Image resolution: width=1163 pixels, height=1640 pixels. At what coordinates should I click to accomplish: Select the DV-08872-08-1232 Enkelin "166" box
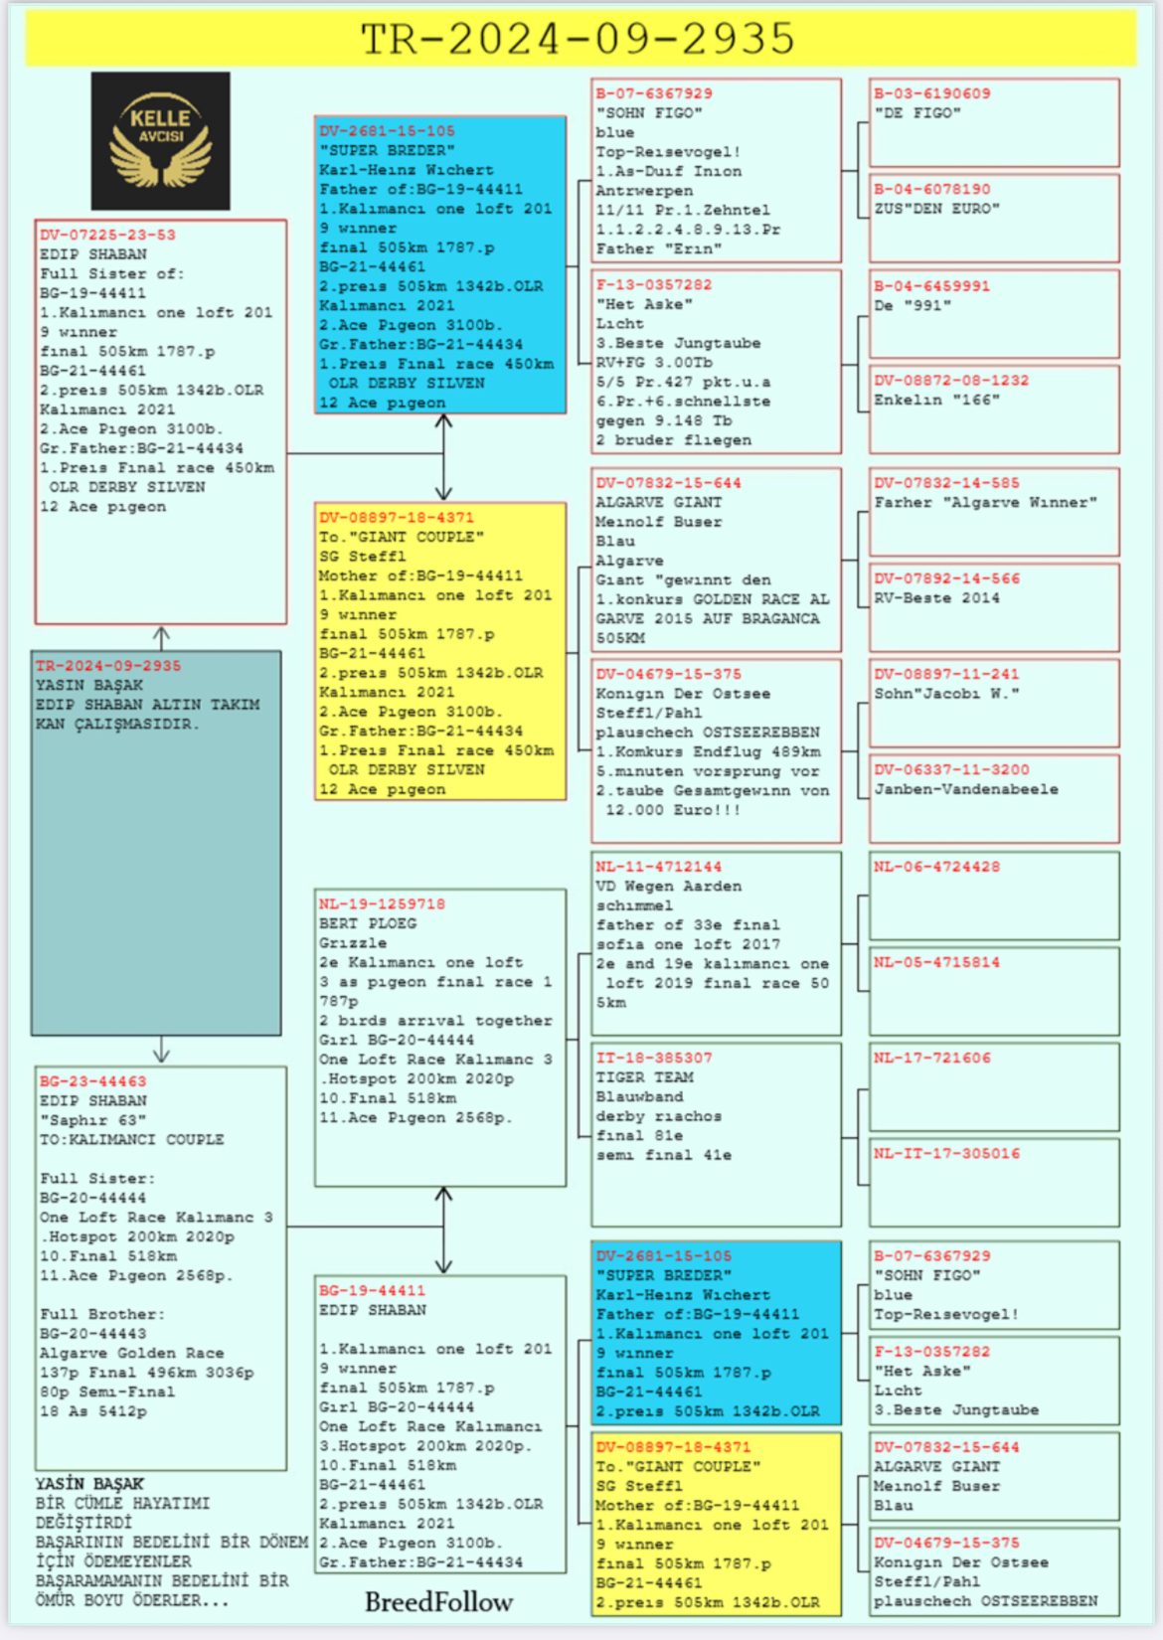point(993,409)
